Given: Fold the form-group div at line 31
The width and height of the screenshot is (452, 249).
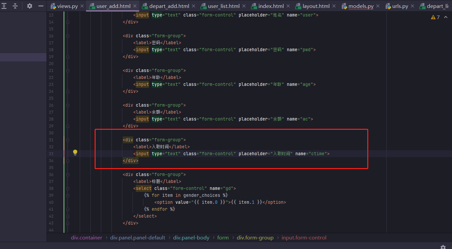Looking at the screenshot, I should (x=68, y=140).
